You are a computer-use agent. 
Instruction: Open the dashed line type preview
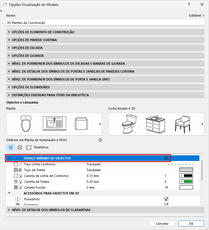tap(179, 164)
